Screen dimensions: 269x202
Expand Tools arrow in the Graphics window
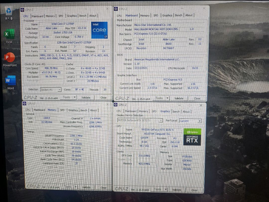pos(165,189)
